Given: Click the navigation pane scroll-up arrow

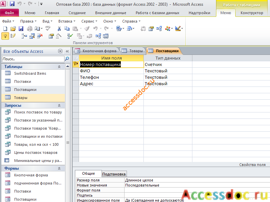Looking at the screenshot, I should pyautogui.click(x=68, y=66).
